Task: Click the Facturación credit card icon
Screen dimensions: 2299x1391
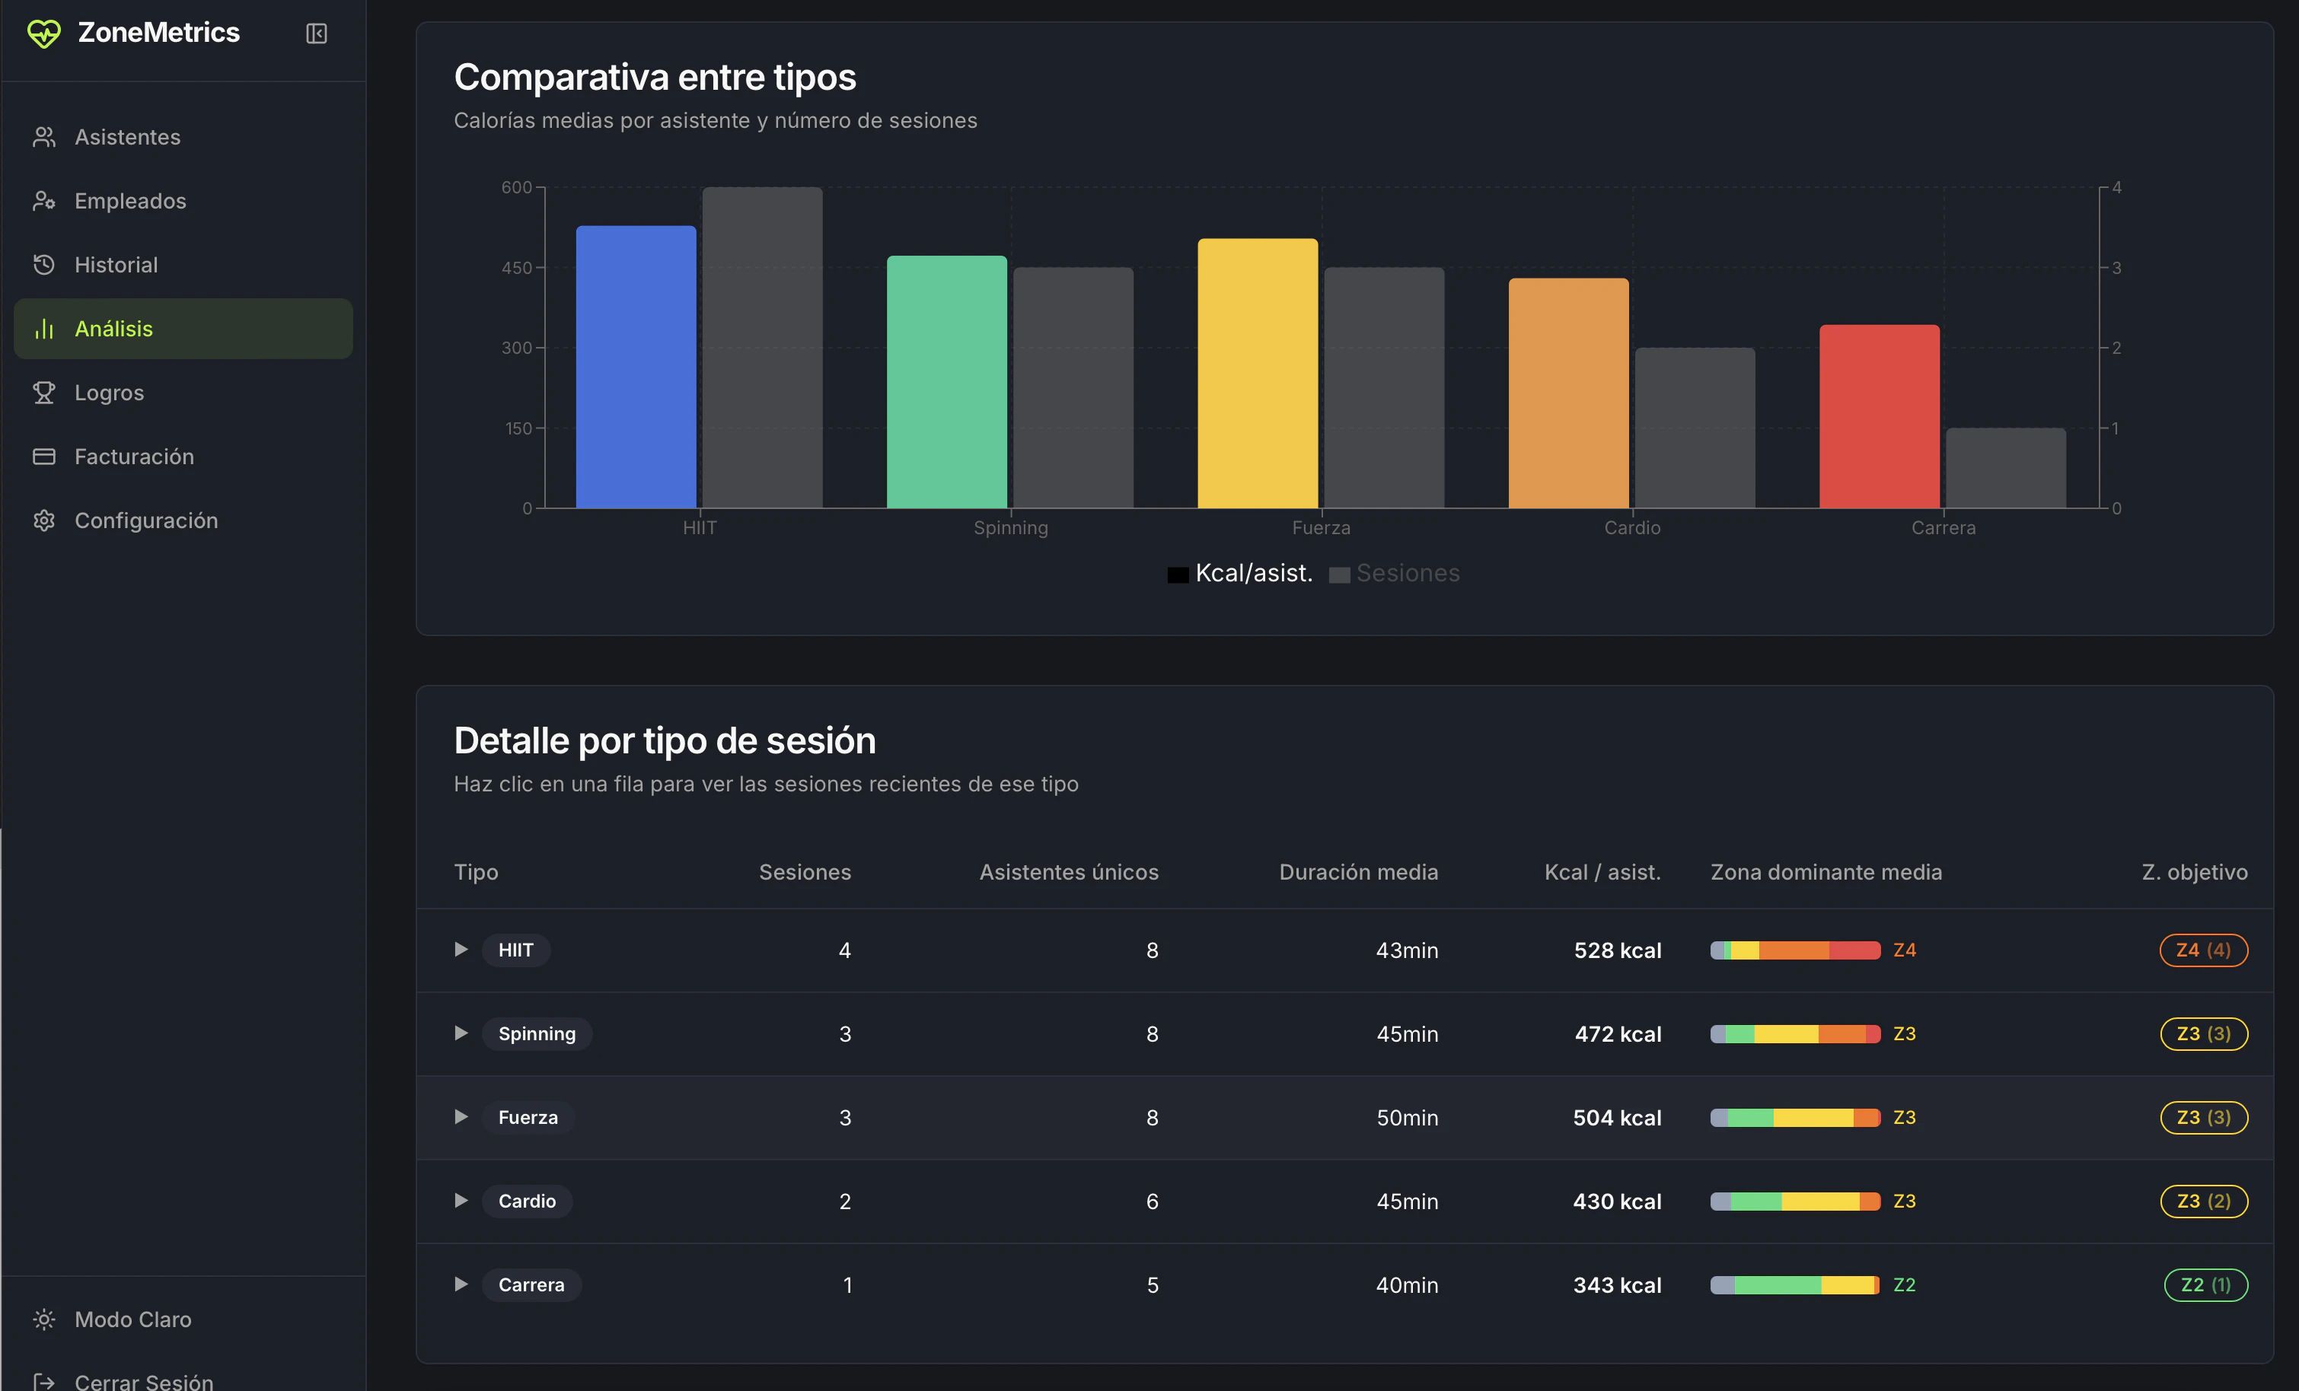Action: (44, 457)
